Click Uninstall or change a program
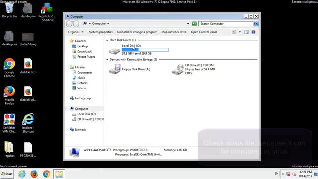Viewport: 318px width, 179px height. coord(137,32)
